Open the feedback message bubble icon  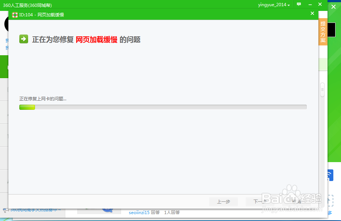coord(299,4)
